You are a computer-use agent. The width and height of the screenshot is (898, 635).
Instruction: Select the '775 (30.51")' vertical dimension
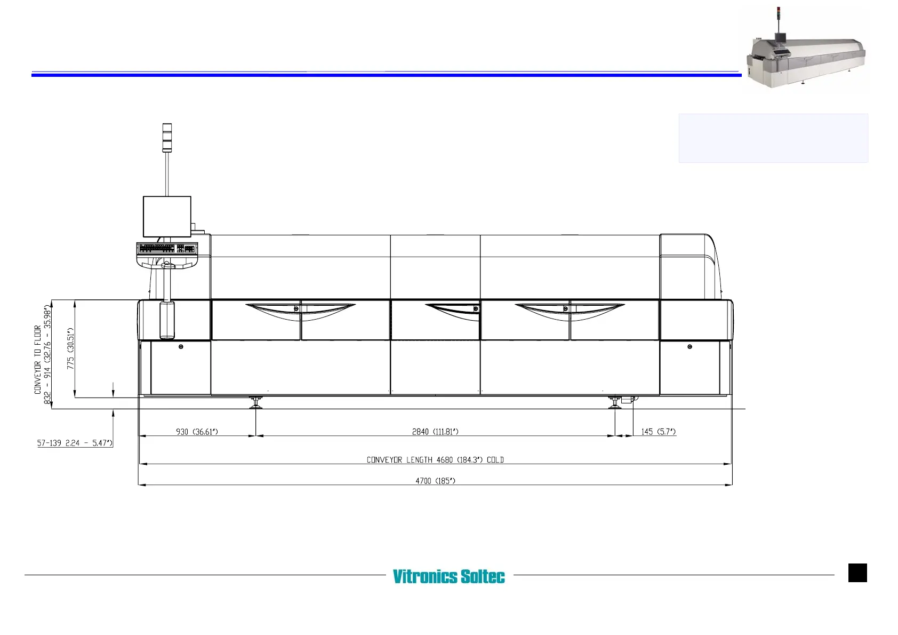71,348
